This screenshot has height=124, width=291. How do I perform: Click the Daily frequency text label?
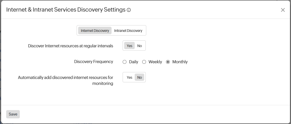(134, 62)
